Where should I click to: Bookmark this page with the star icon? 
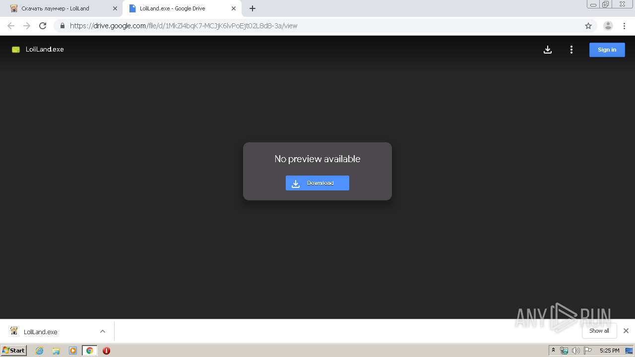tap(588, 26)
